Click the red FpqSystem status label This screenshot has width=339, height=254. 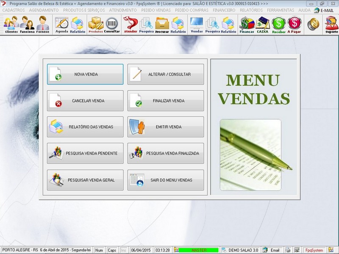(x=314, y=250)
